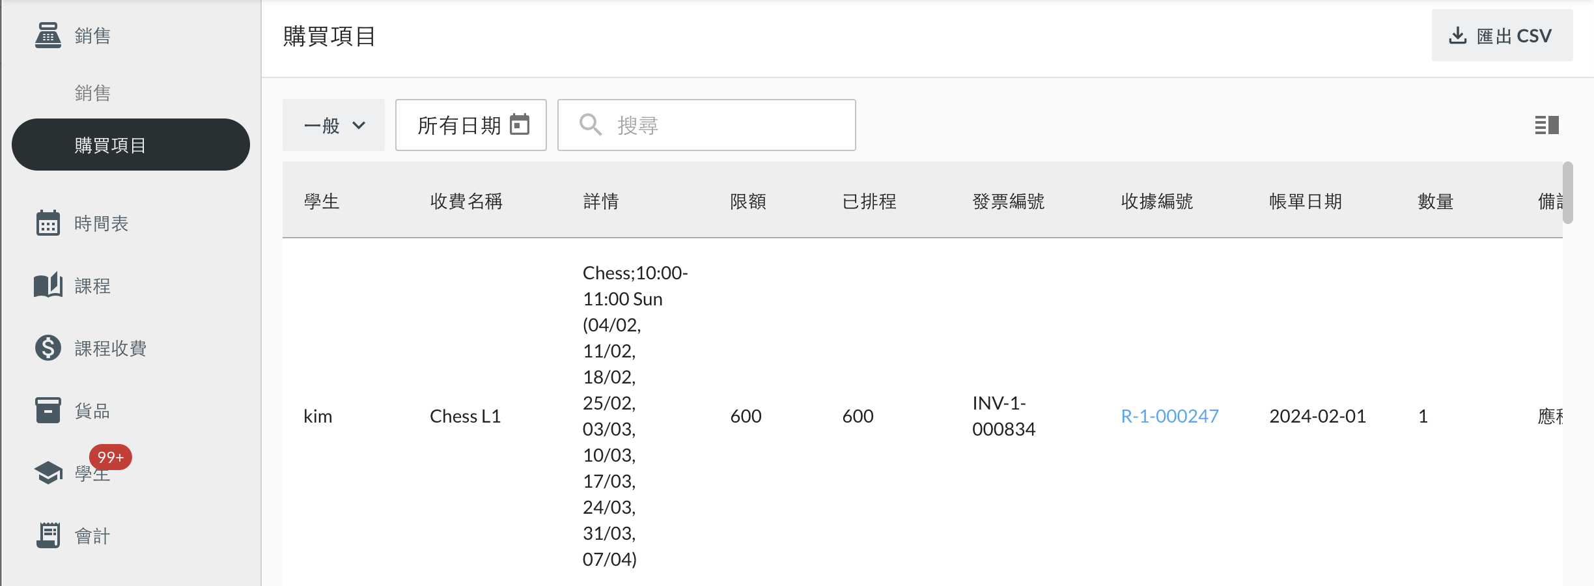
Task: Click the 已排程 column header
Action: 869,201
